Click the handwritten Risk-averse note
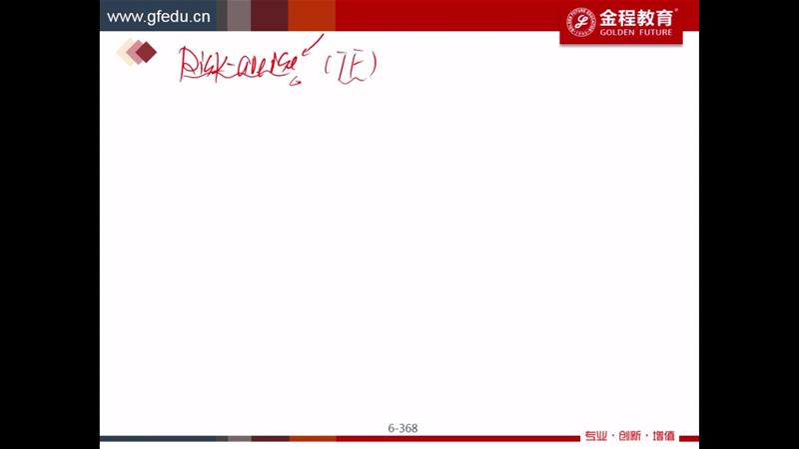799x449 pixels. 240,66
